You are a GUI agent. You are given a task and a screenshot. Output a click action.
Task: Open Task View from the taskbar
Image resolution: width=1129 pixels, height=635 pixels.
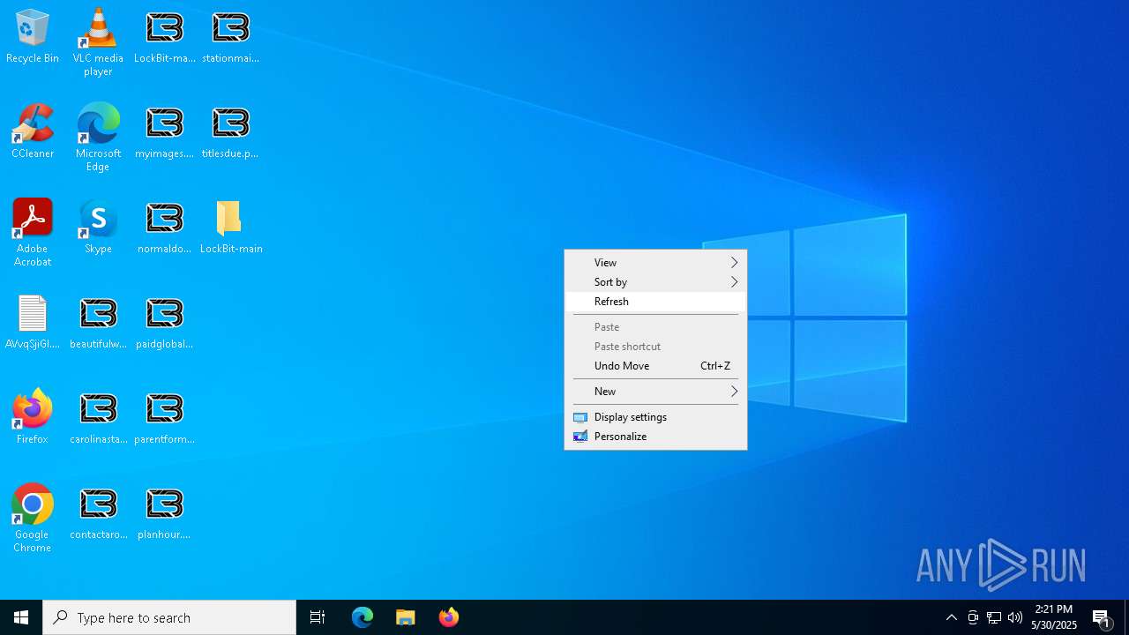pyautogui.click(x=318, y=617)
